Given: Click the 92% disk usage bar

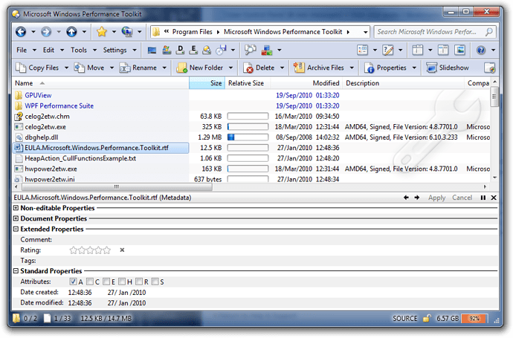Looking at the screenshot, I should click(x=474, y=318).
